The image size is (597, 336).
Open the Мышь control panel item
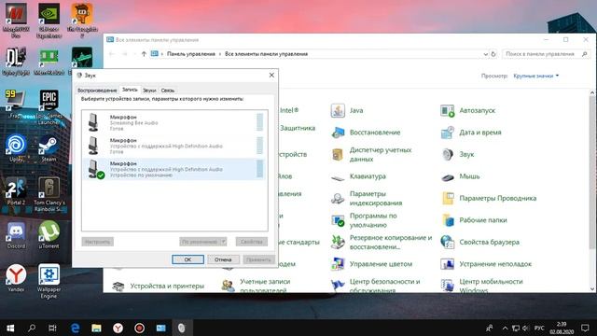point(460,176)
